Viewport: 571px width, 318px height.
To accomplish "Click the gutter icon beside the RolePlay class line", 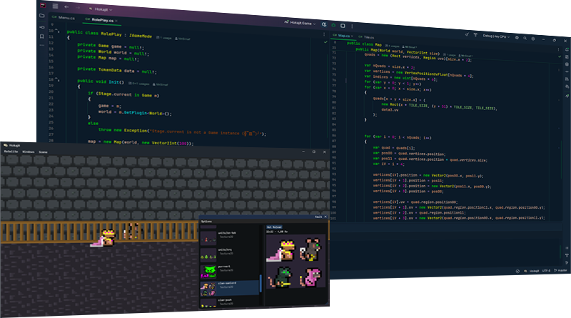I will coord(59,31).
